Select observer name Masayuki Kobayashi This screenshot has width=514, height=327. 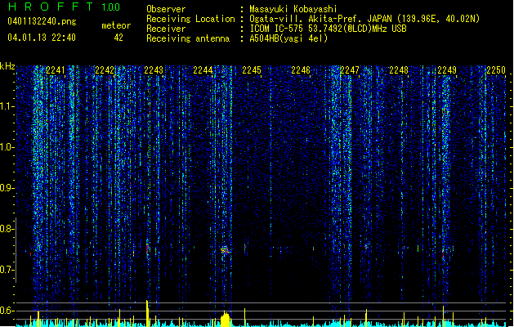pyautogui.click(x=293, y=9)
